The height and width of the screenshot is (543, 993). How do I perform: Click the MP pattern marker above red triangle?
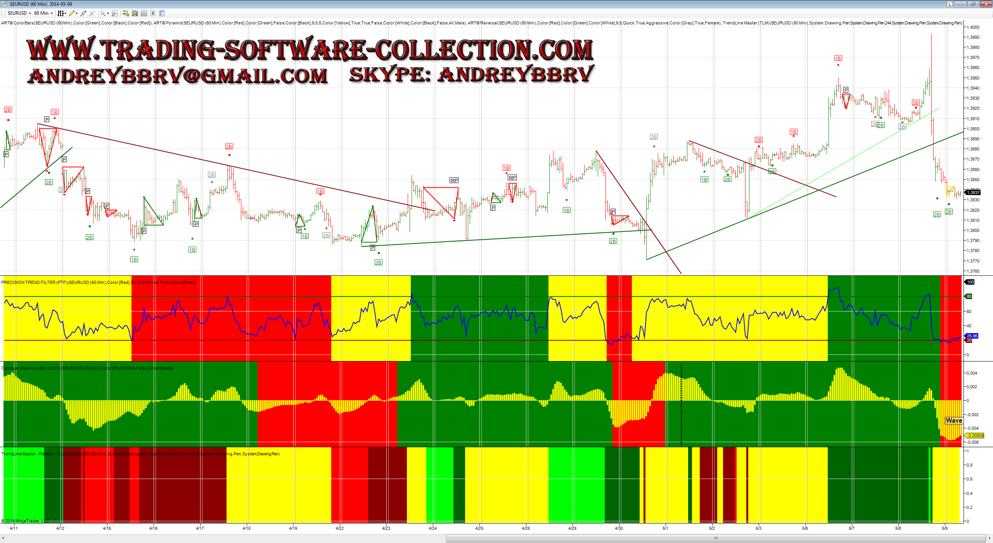pos(454,180)
